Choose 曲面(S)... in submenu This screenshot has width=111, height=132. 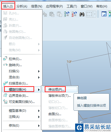click(x=60, y=114)
